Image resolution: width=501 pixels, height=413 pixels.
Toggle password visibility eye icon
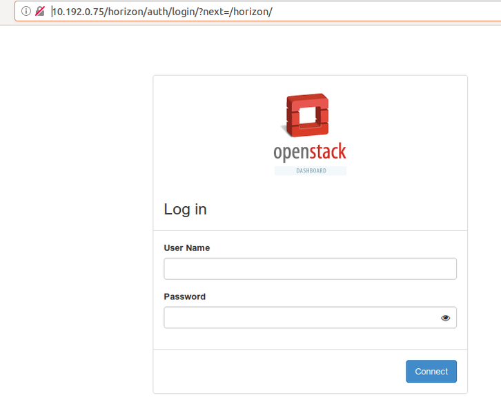click(445, 318)
